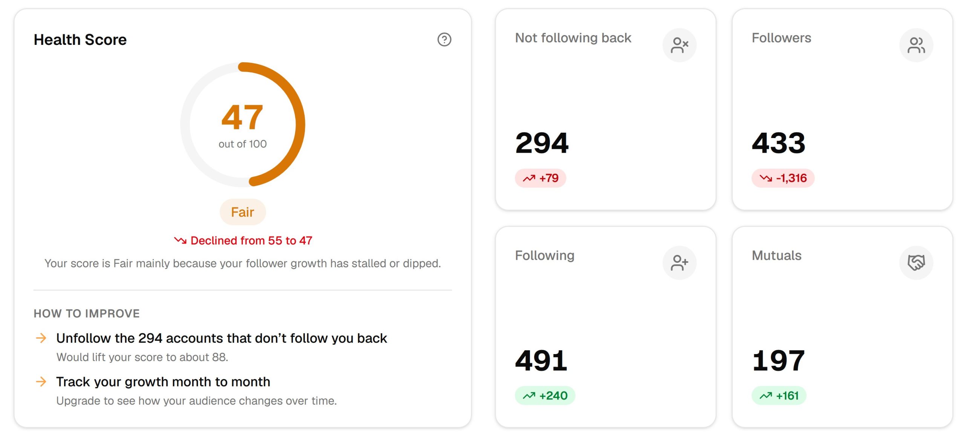This screenshot has width=965, height=434.
Task: Select the Following count 491
Action: [541, 360]
